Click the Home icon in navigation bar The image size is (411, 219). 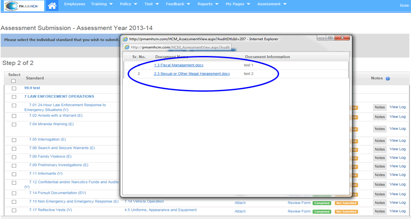(52, 6)
